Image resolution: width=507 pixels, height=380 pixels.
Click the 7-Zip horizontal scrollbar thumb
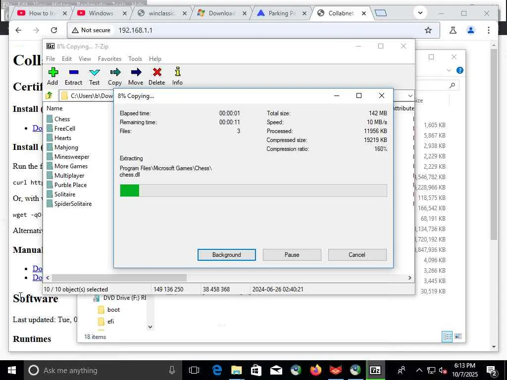click(119, 278)
